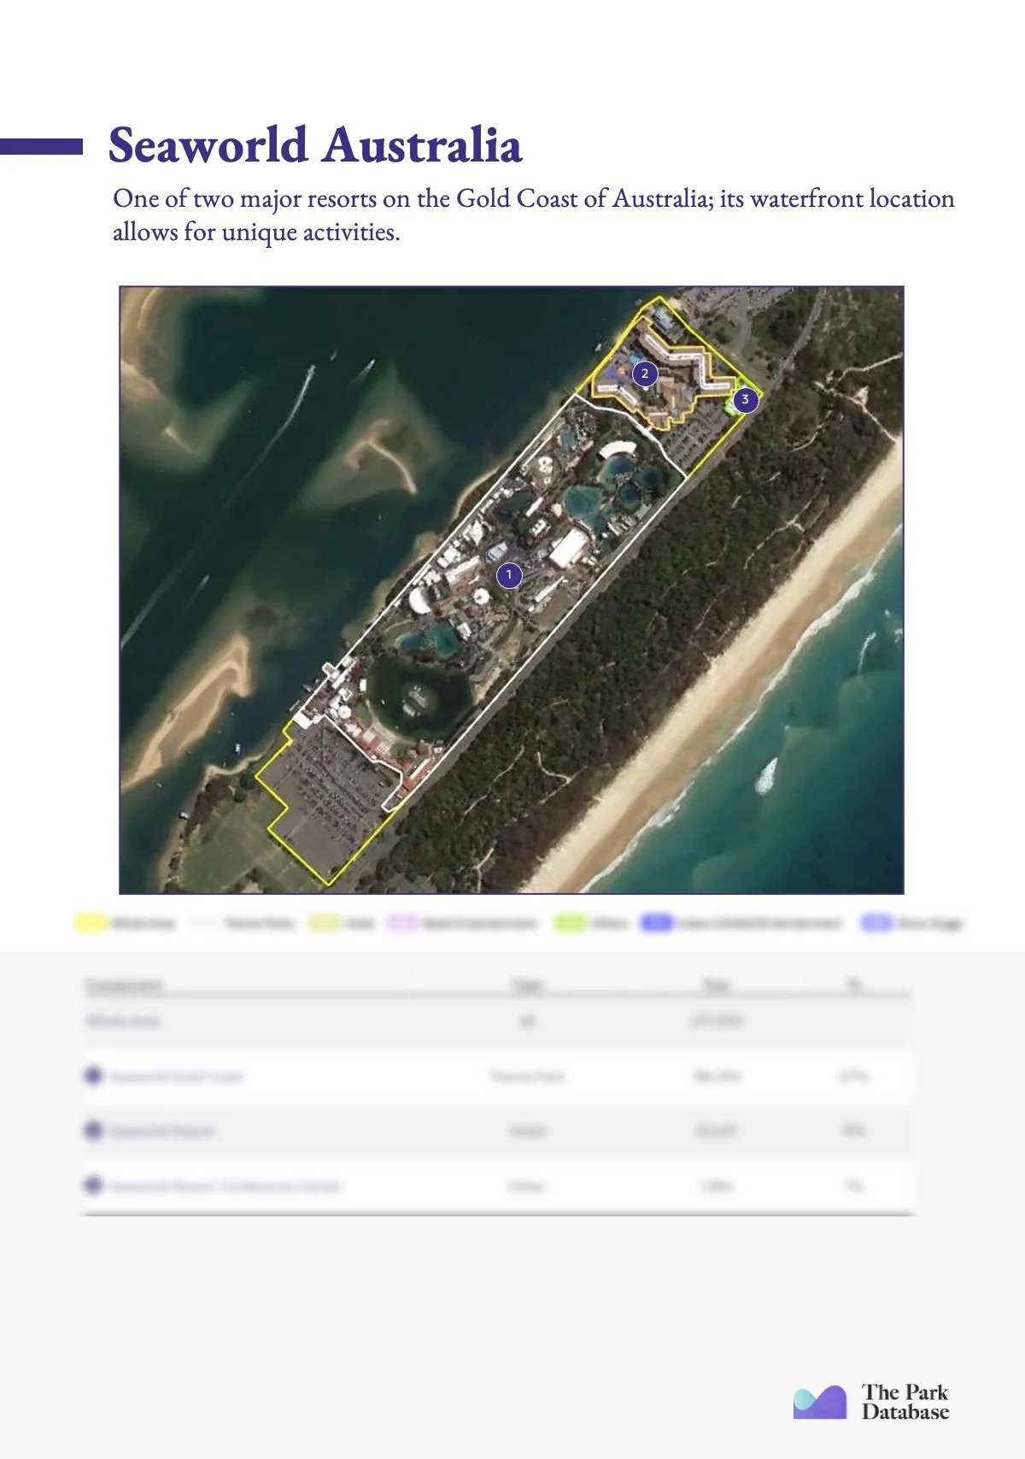Image resolution: width=1025 pixels, height=1459 pixels.
Task: Select the first numbered bullet in table
Action: point(93,1075)
